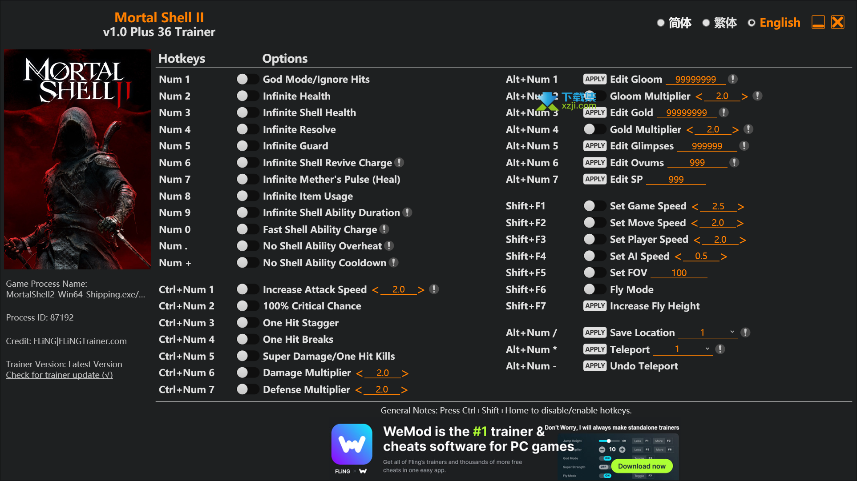Toggle 100% Critical Chance
This screenshot has width=857, height=481.
coord(247,306)
